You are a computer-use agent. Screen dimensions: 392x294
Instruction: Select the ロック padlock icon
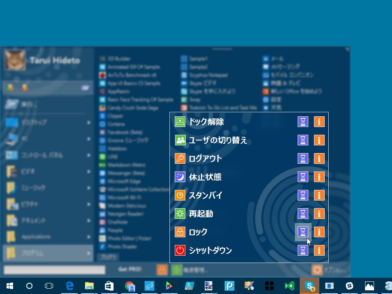coord(180,232)
